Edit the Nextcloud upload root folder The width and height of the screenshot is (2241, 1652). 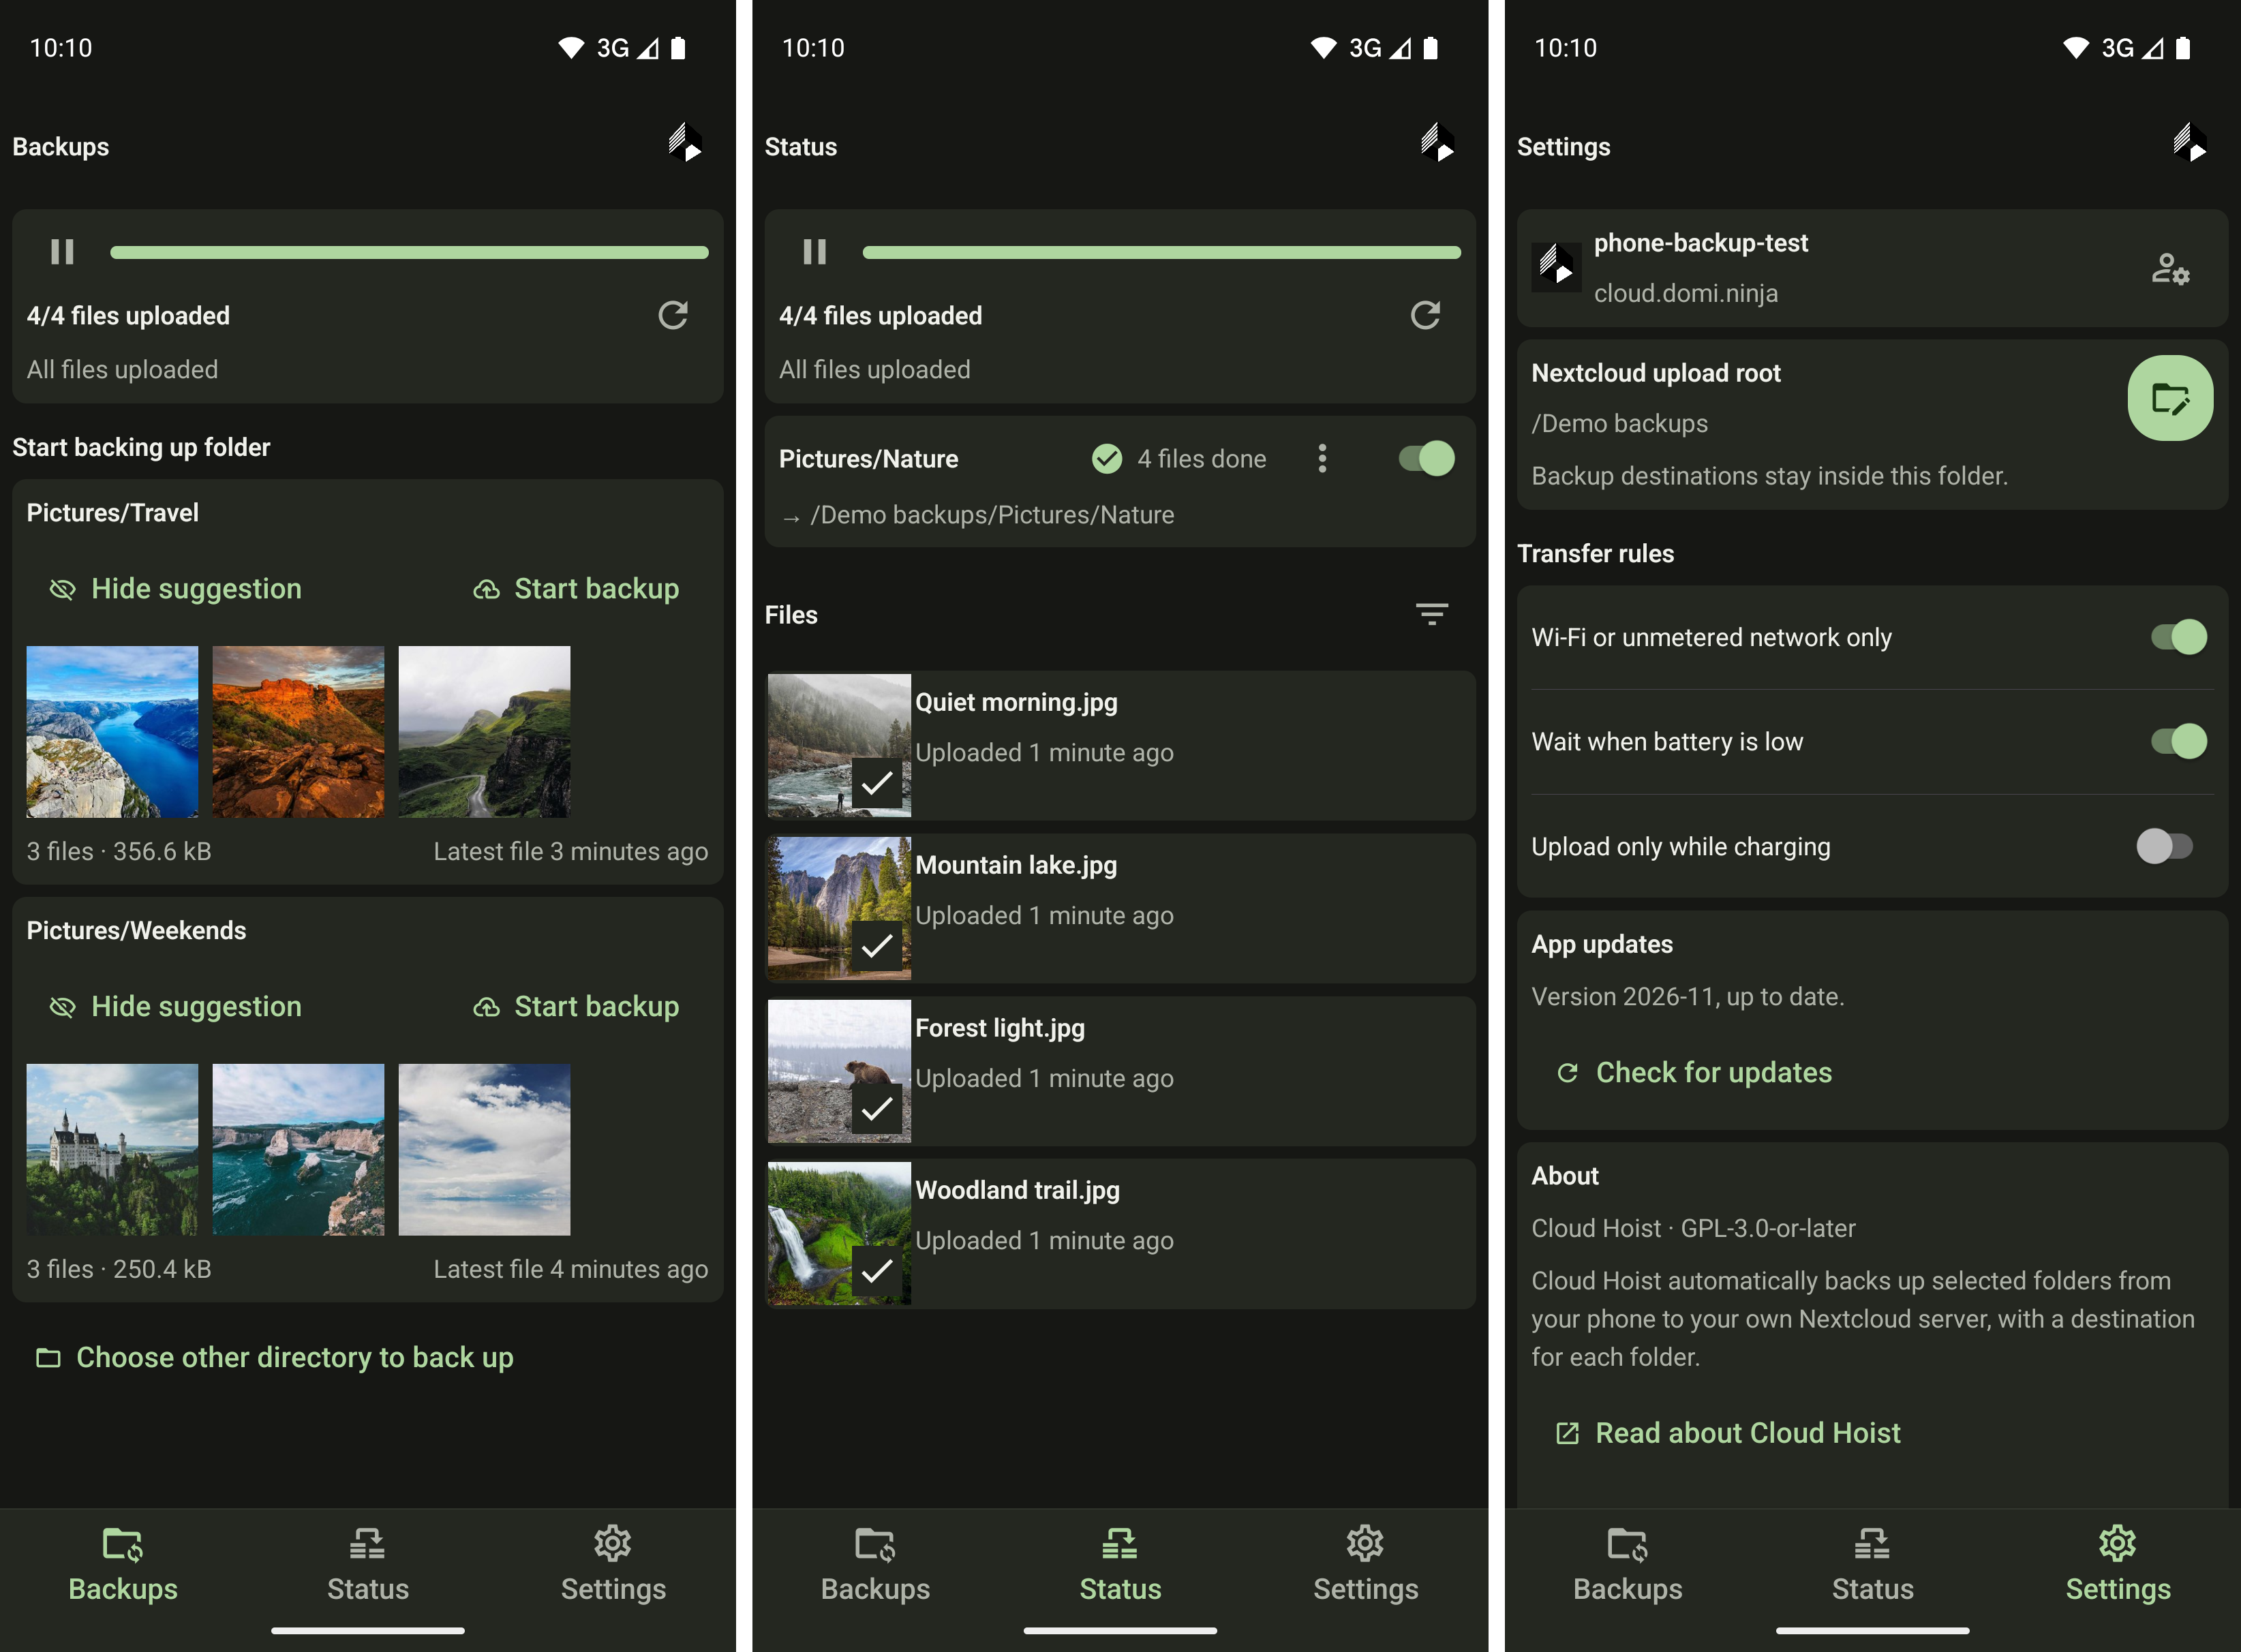click(2169, 398)
